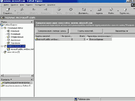135x101 pixels.
Task: Click the folder pane horizontal scrollbar thumb
Action: (x=11, y=75)
